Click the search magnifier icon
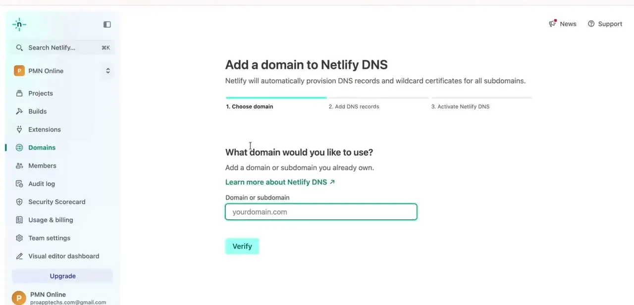 (x=19, y=48)
